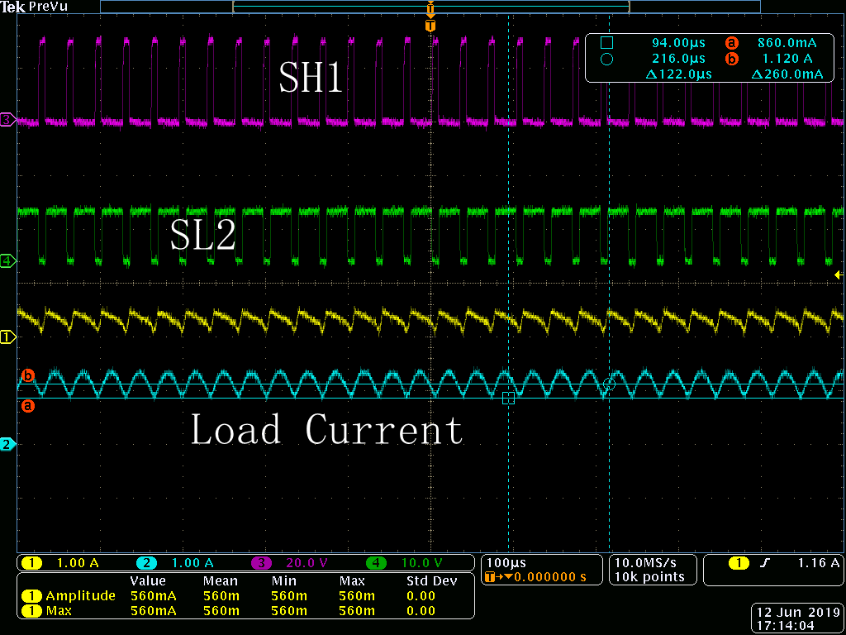Click the 1.16 A trigger level readout

[x=819, y=562]
